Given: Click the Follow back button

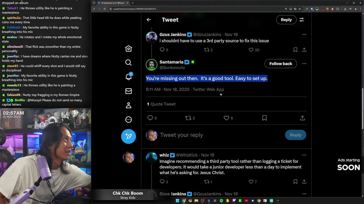Looking at the screenshot, I should pos(281,64).
